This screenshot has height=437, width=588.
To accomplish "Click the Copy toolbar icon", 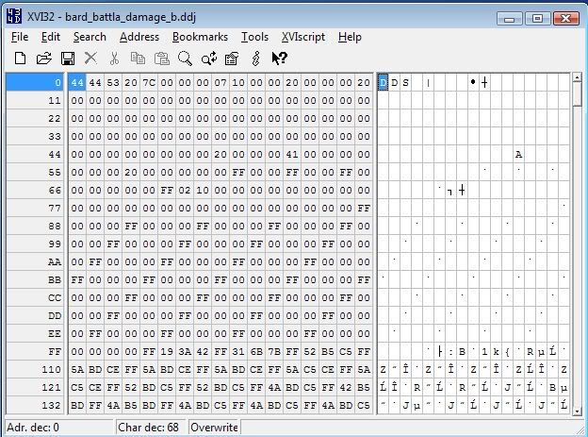I will [138, 59].
